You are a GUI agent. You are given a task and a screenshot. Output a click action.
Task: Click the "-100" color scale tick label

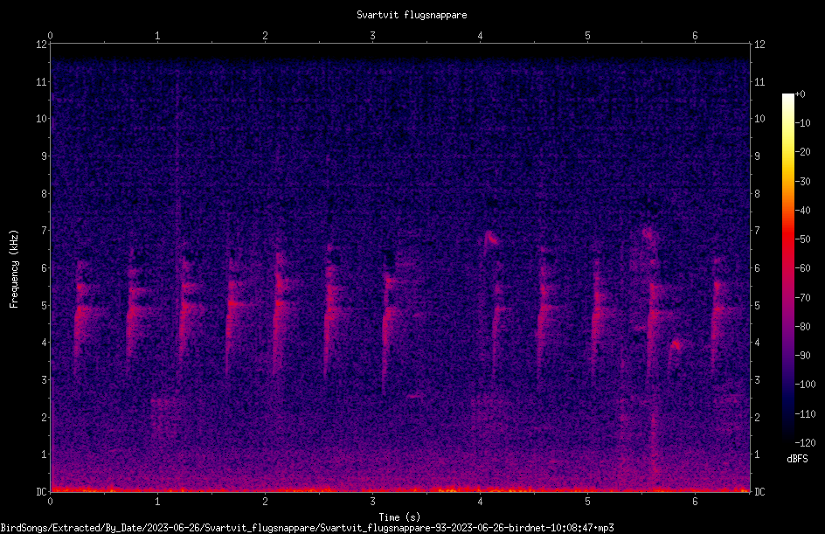click(x=805, y=385)
